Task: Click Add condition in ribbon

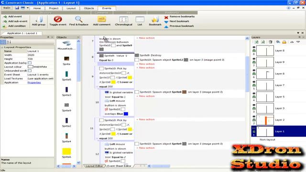Action: (14, 26)
